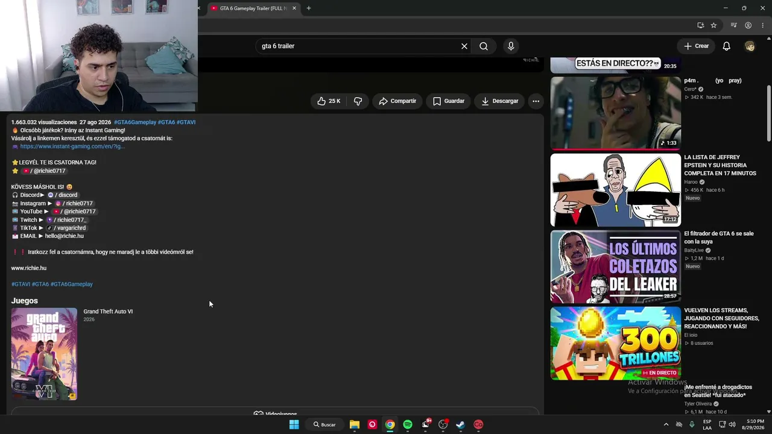This screenshot has height=434, width=772.
Task: Bookmark this page with the star icon
Action: coord(713,25)
